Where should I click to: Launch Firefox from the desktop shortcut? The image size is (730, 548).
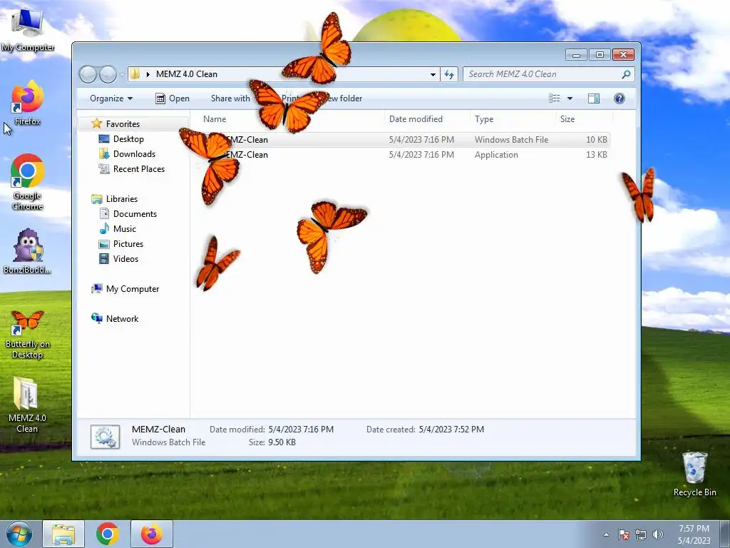pos(27,103)
